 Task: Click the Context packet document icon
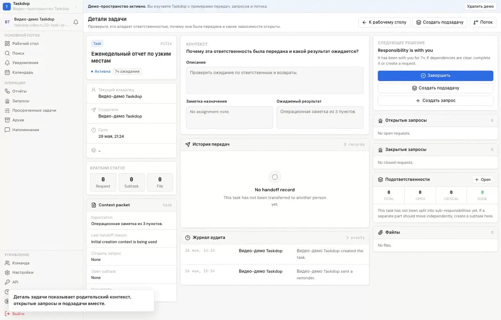click(94, 205)
